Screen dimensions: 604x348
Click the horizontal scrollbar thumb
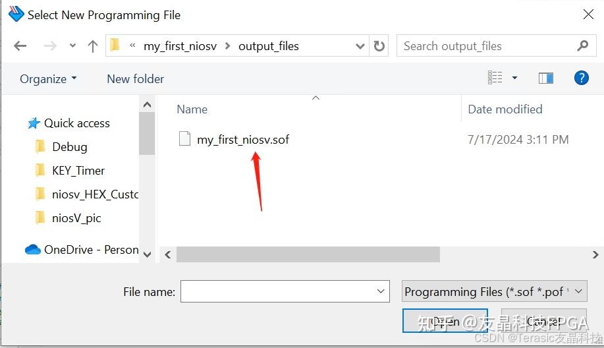[x=308, y=254]
